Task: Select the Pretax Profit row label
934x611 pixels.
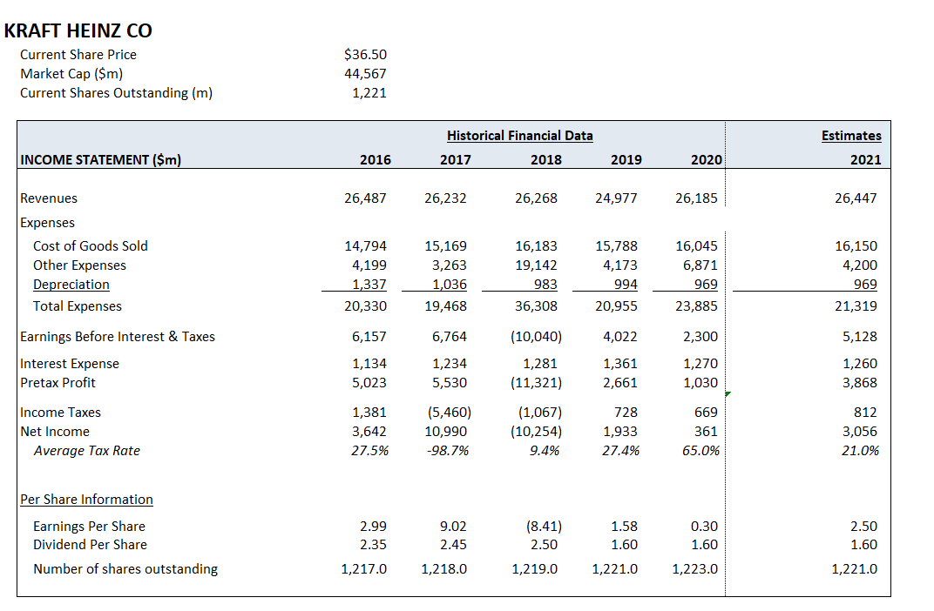Action: [x=58, y=383]
